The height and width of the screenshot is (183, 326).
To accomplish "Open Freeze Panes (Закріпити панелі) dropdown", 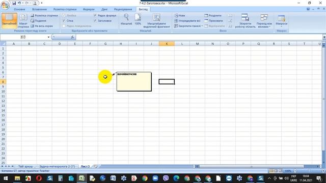I will [x=188, y=26].
